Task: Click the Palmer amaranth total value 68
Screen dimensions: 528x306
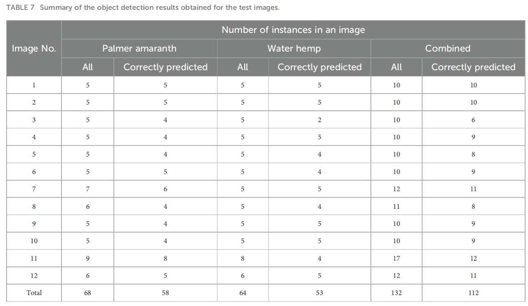Action: click(87, 293)
